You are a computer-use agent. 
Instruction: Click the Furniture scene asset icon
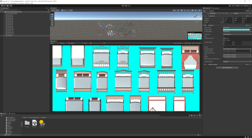coord(35,123)
